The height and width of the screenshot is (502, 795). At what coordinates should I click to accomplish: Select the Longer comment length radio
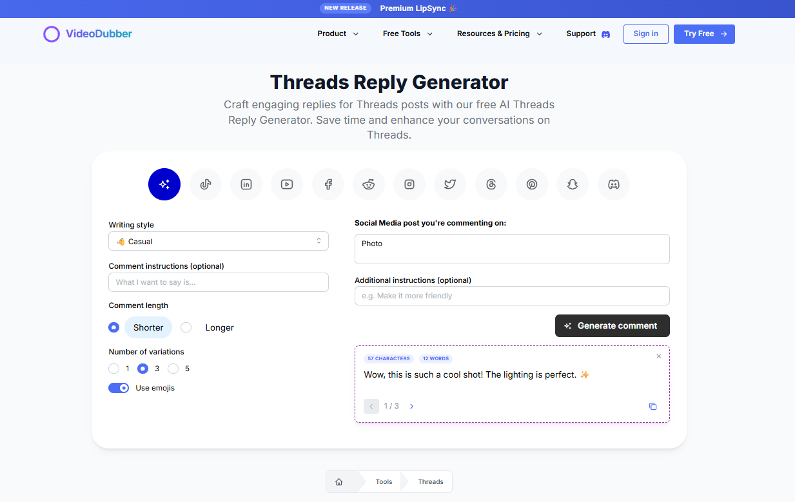(x=186, y=327)
